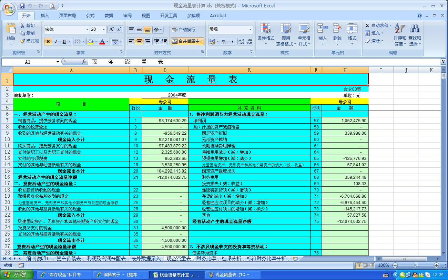Align text left
This screenshot has width=448, height=280.
131,41
